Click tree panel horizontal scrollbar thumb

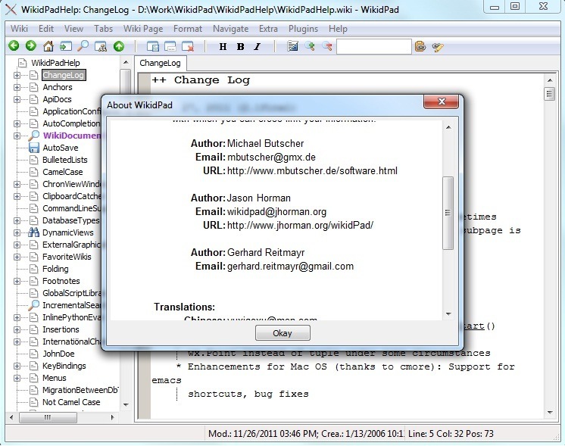[48, 417]
